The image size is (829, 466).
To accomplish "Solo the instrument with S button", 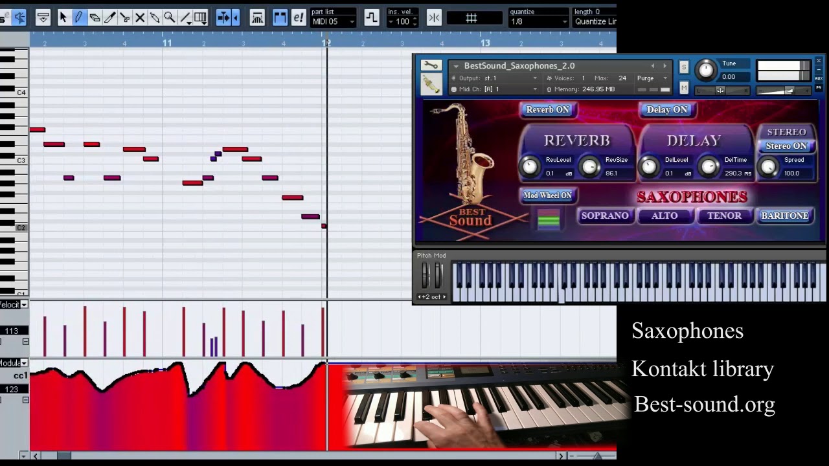I will pyautogui.click(x=683, y=67).
